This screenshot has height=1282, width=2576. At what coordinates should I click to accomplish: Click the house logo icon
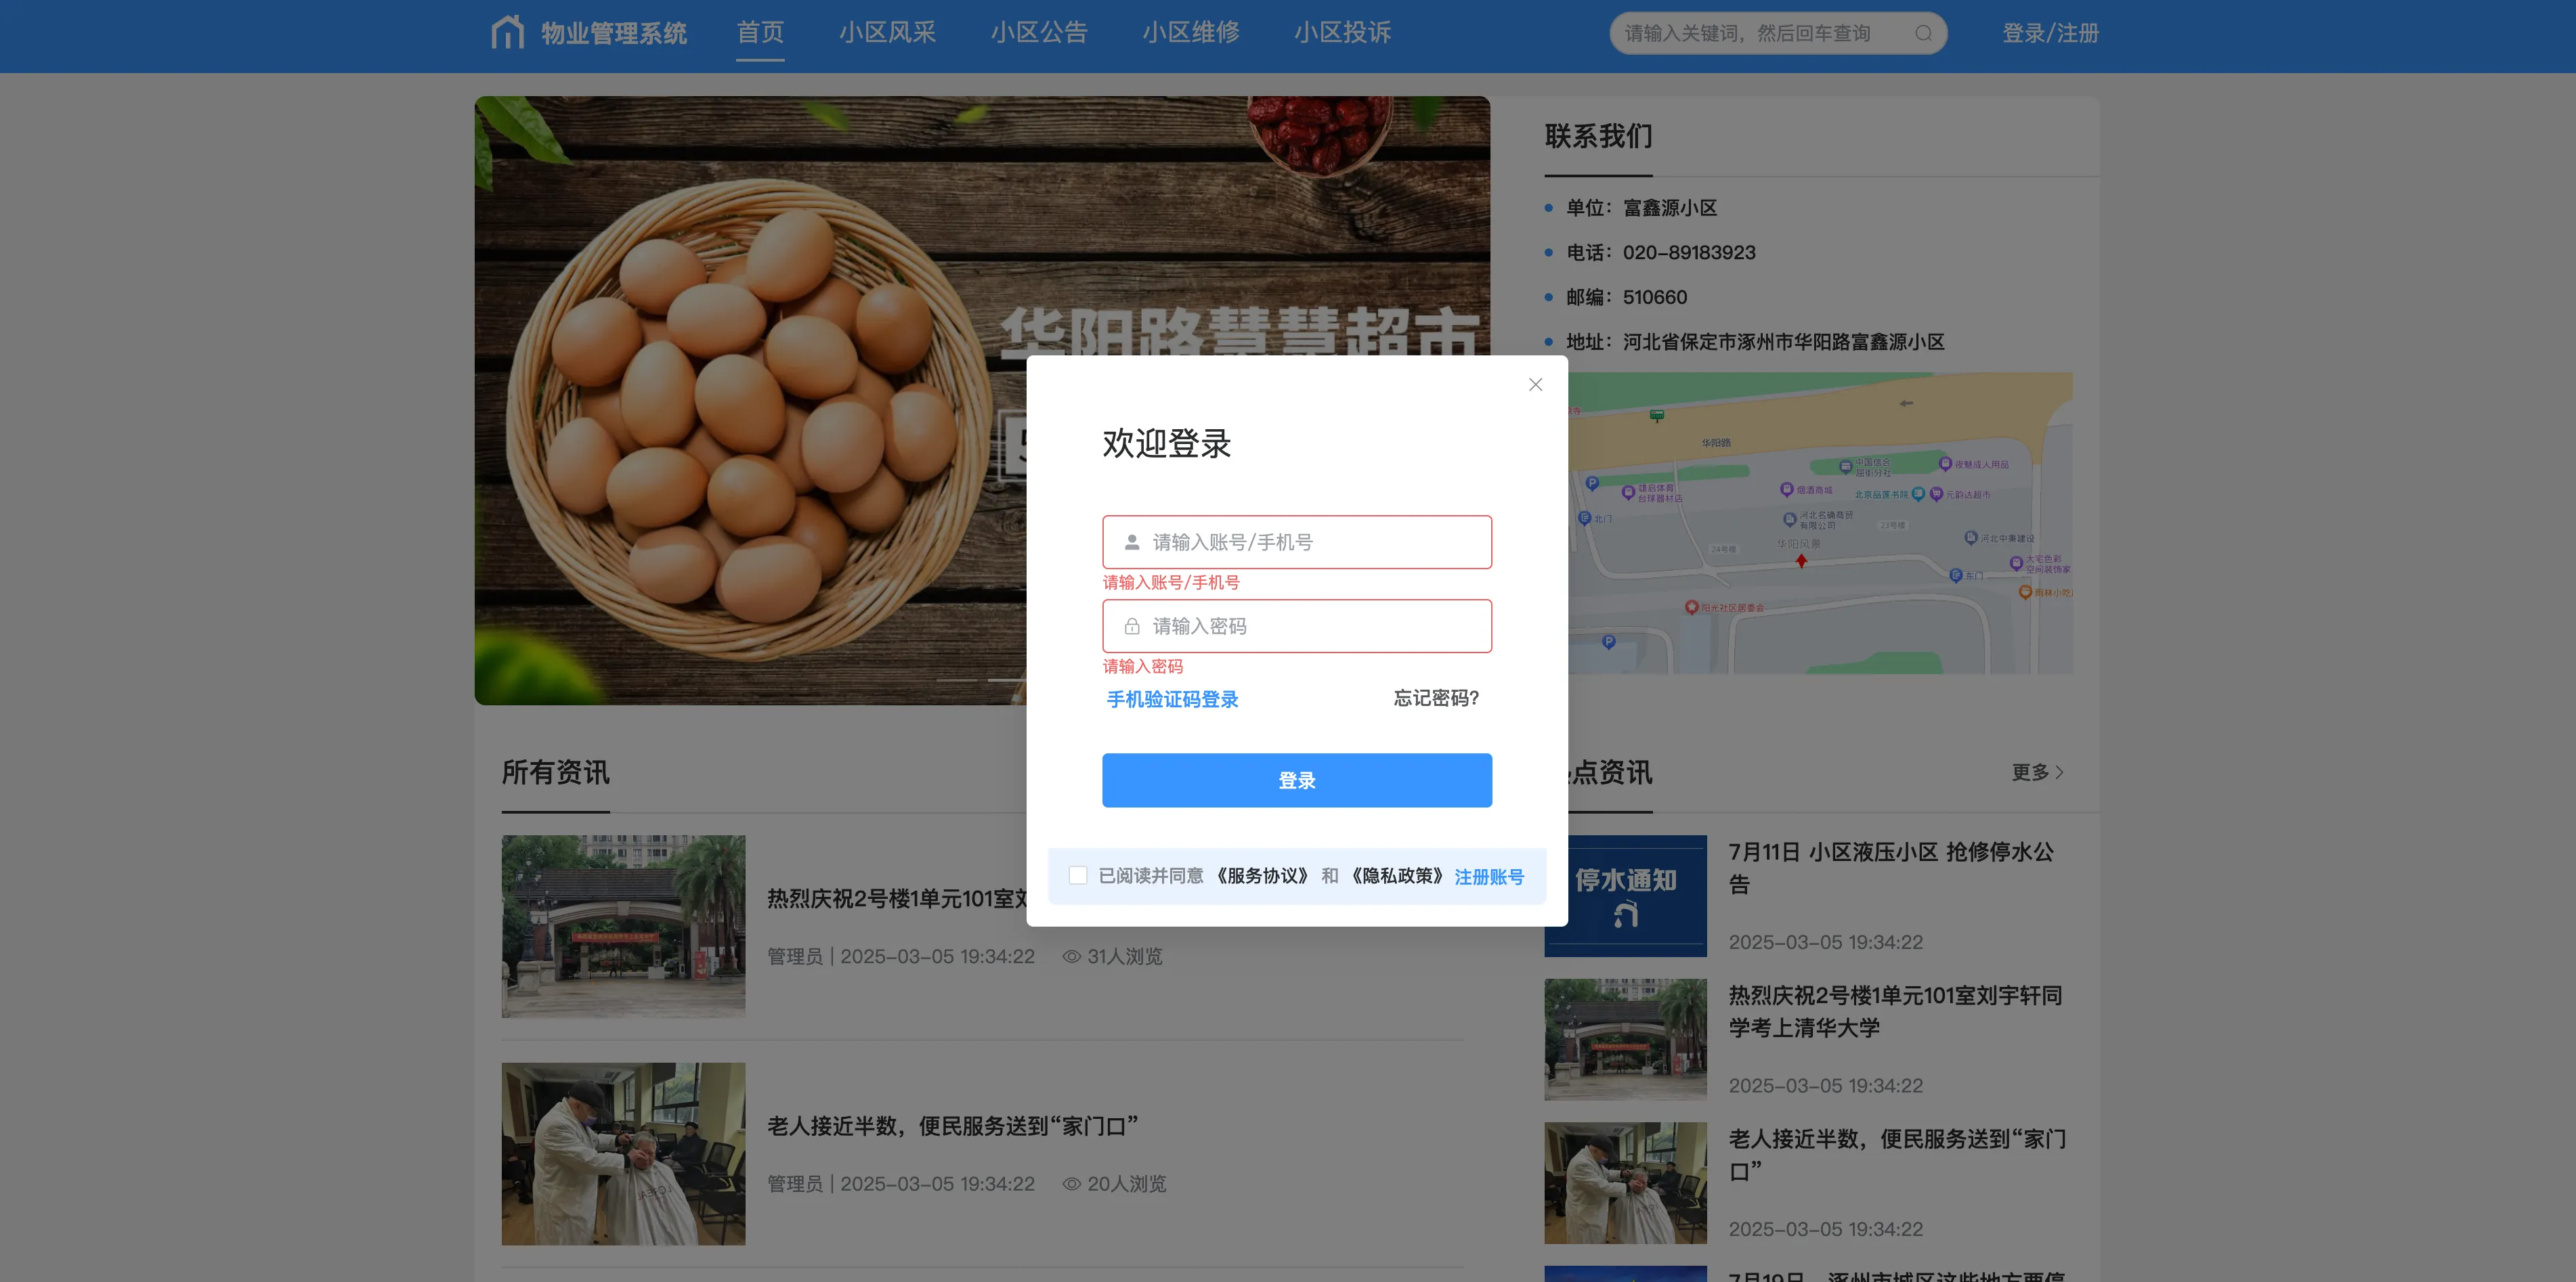click(x=507, y=33)
